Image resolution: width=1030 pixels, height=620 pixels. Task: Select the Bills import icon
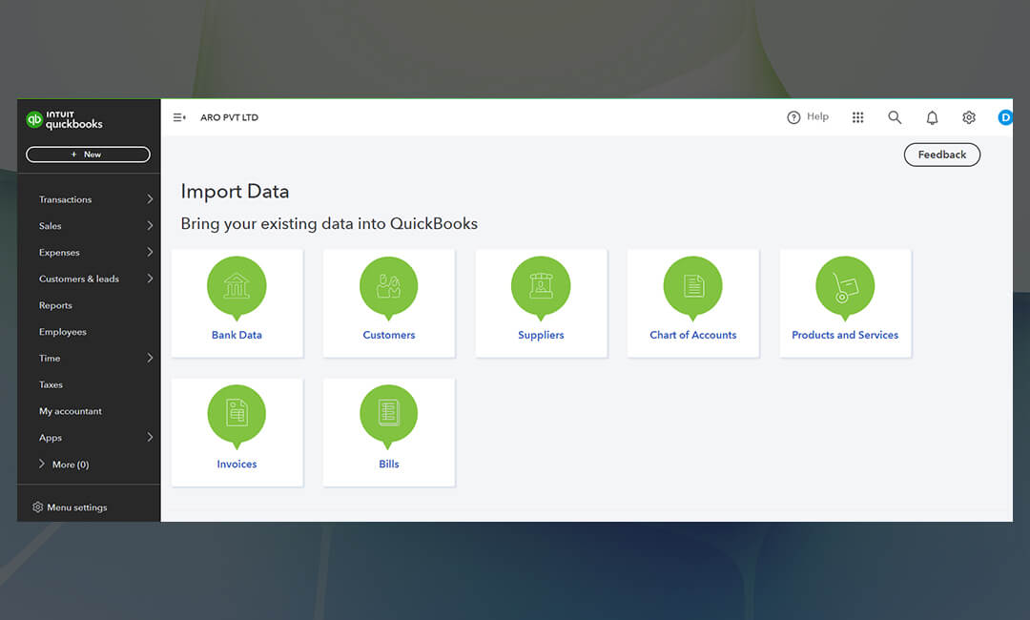(388, 414)
